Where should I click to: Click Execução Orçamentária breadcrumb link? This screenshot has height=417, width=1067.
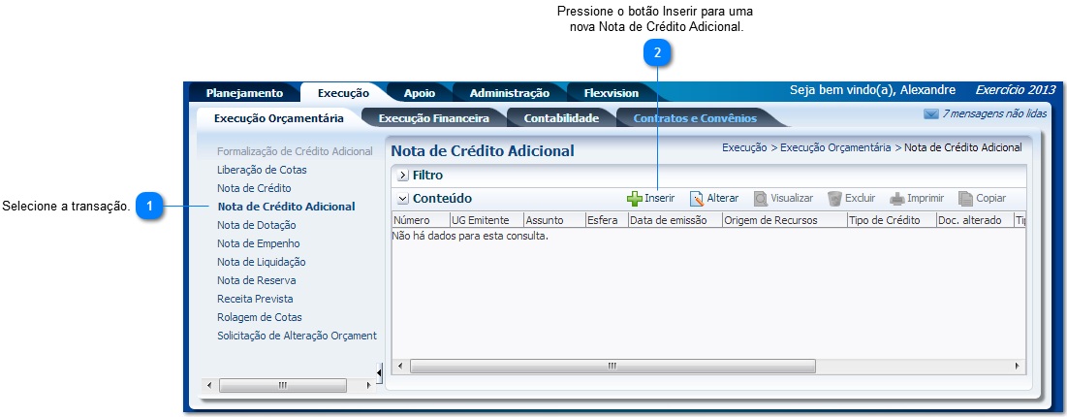(834, 148)
